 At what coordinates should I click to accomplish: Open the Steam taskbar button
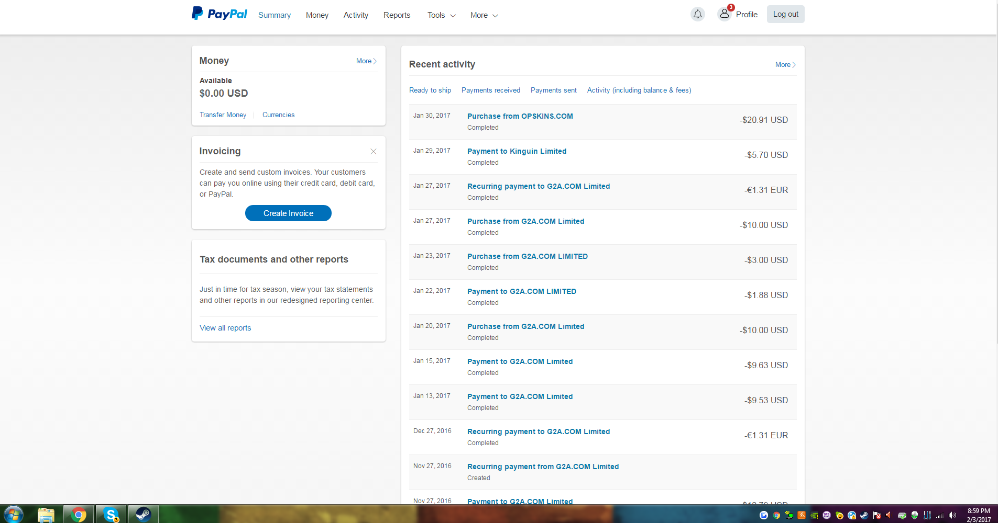[x=143, y=515]
